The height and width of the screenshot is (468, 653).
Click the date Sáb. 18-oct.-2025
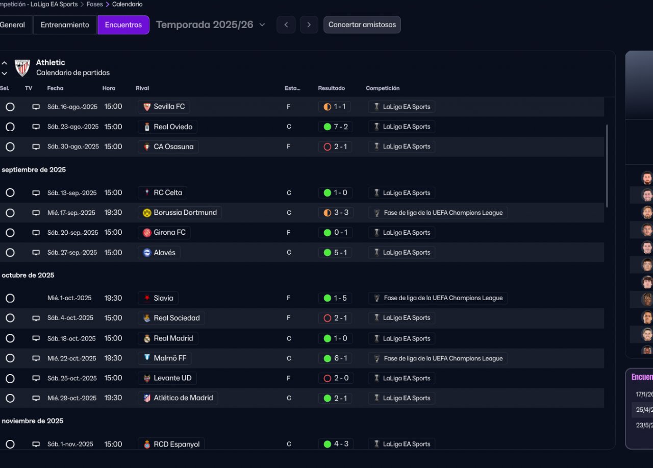(x=71, y=338)
